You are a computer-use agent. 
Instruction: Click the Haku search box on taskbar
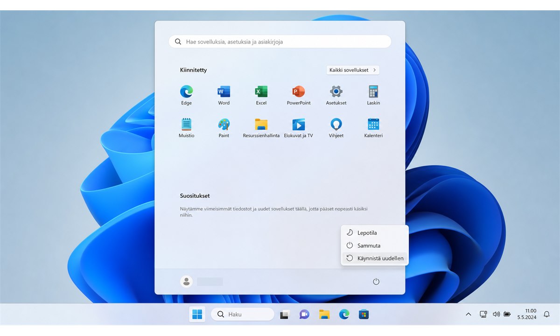click(243, 315)
